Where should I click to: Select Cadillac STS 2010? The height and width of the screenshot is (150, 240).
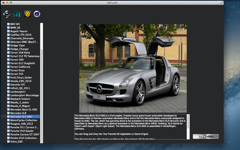21,35
